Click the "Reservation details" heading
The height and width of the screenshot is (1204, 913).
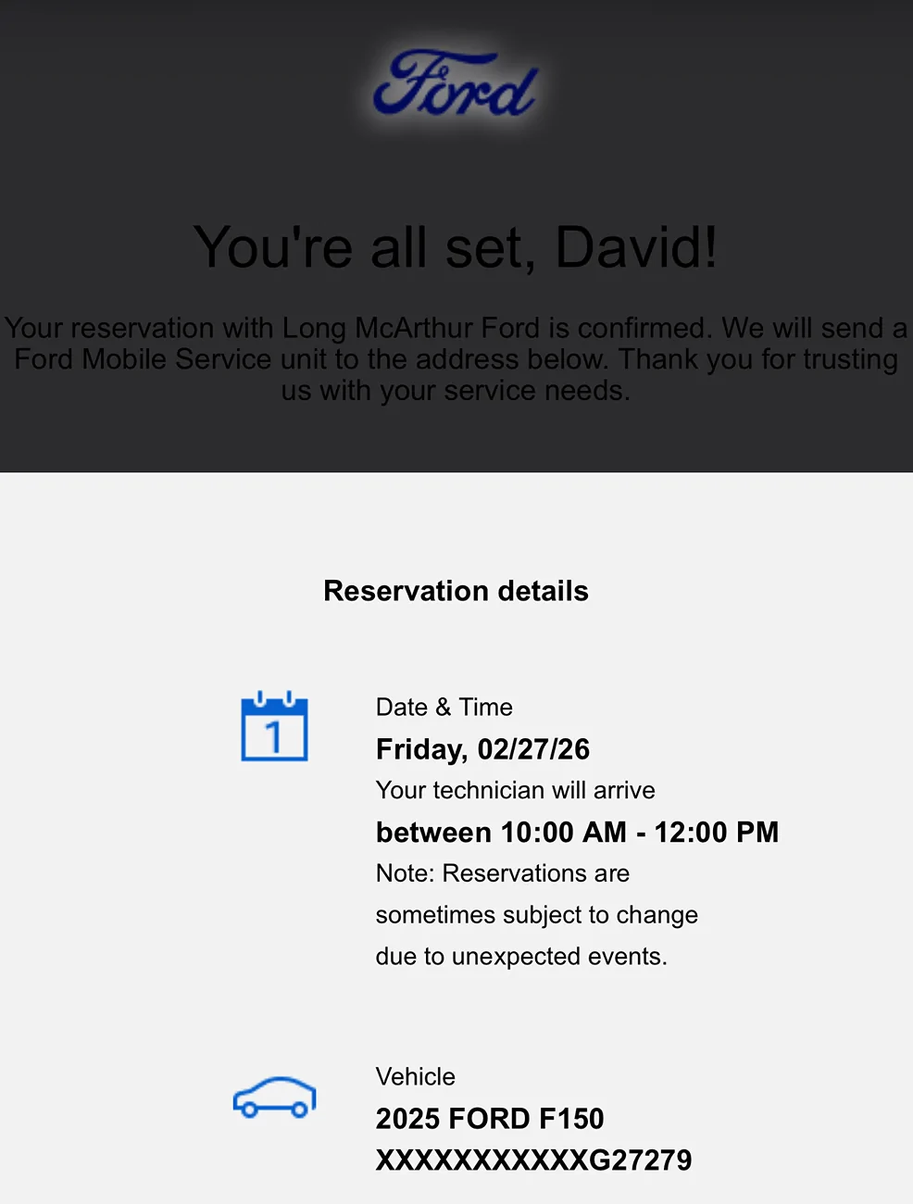coord(456,591)
